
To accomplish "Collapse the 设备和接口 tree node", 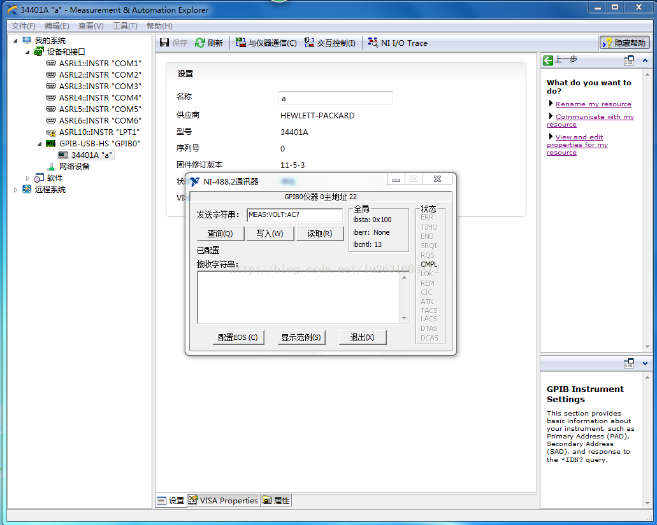I will click(x=27, y=52).
